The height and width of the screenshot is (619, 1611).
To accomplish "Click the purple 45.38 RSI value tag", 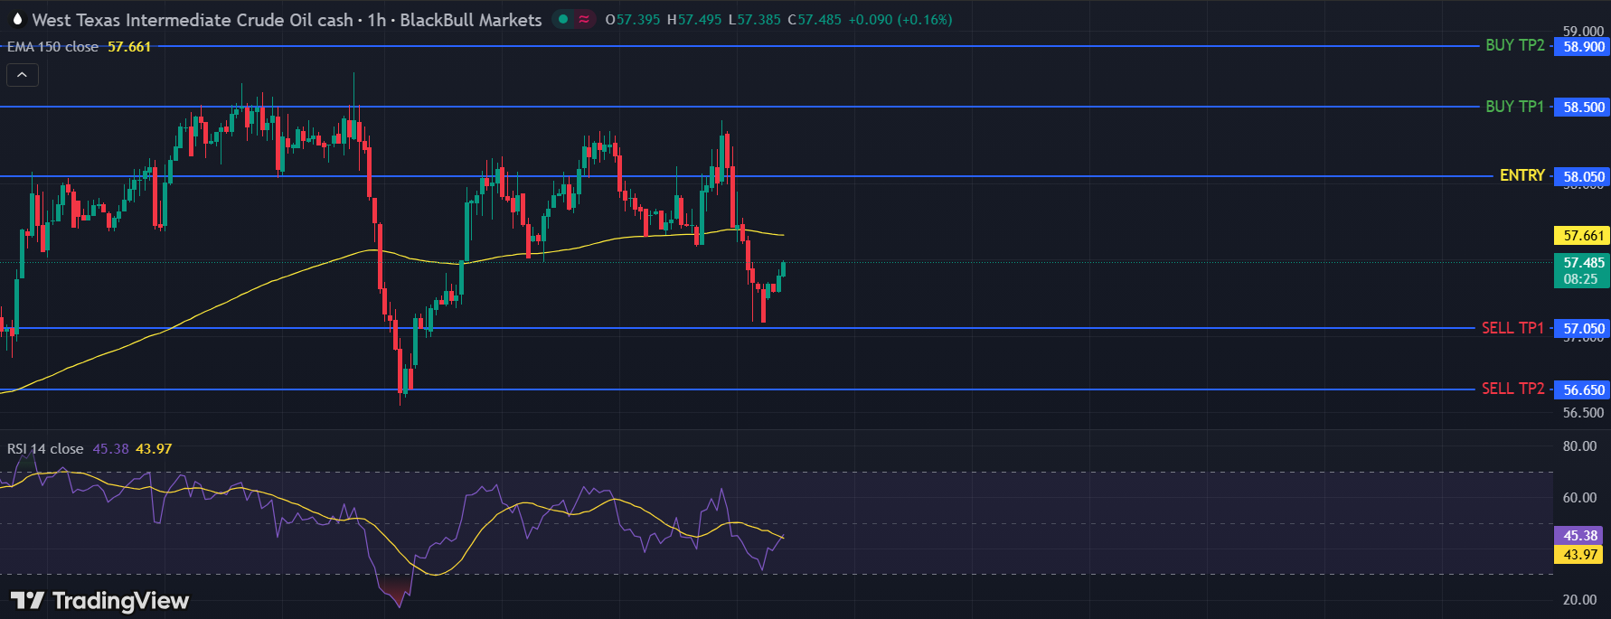I will click(1579, 536).
